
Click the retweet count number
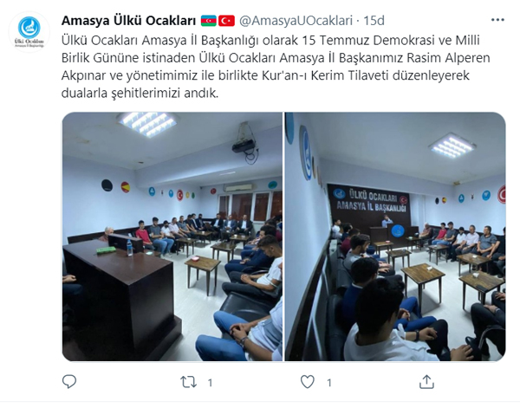[x=210, y=383]
